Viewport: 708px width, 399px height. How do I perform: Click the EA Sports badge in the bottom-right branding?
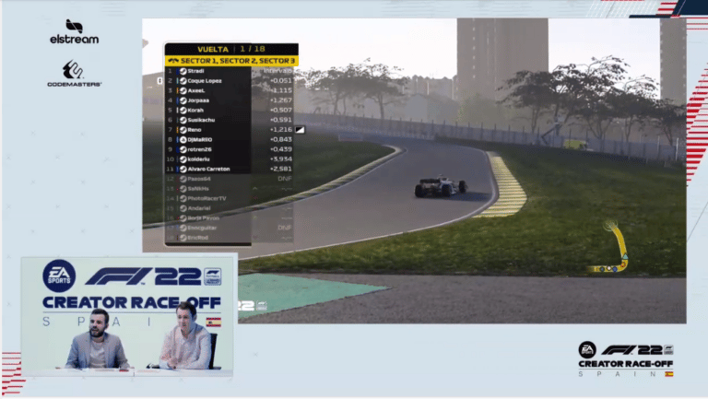tap(587, 350)
